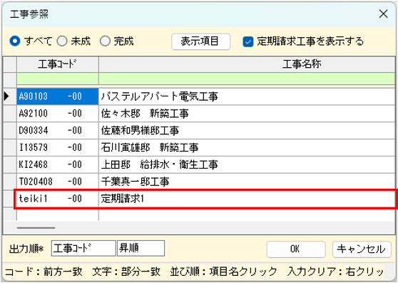
Task: Select 石川寅雄邸 新築工事 name cell
Action: click(x=247, y=147)
